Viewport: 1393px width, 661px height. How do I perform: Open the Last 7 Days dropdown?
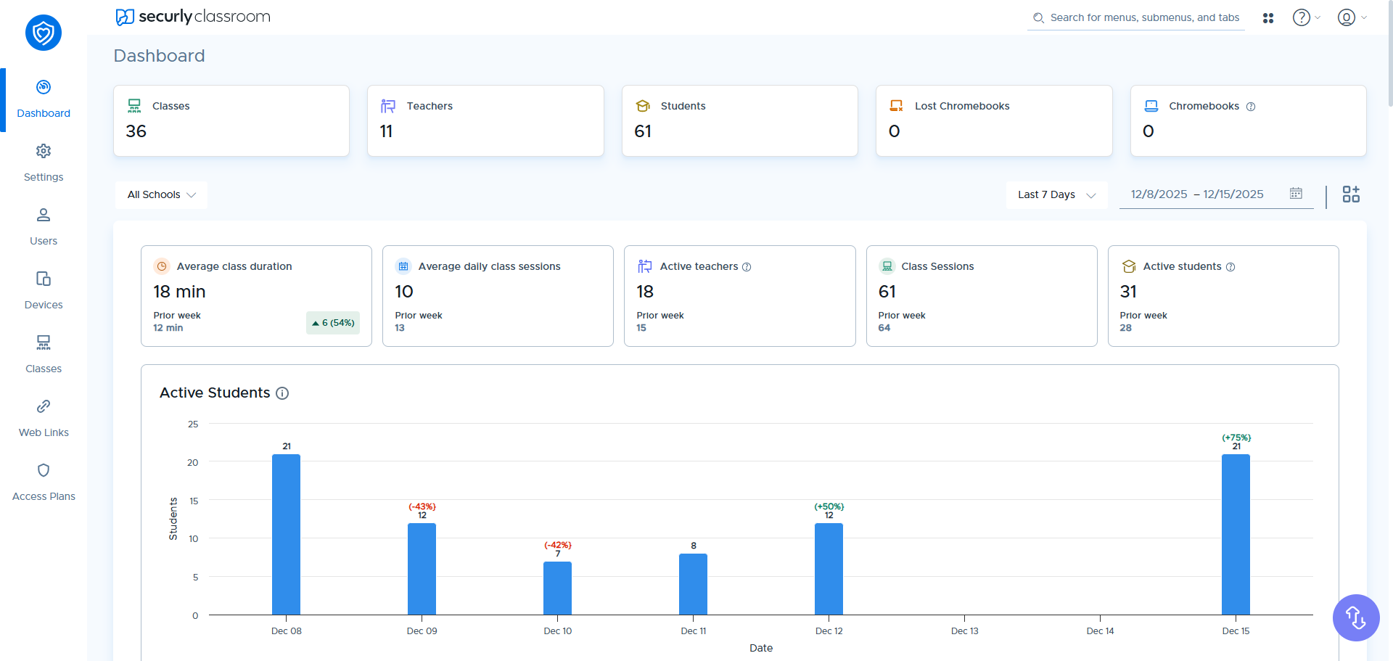click(x=1056, y=195)
